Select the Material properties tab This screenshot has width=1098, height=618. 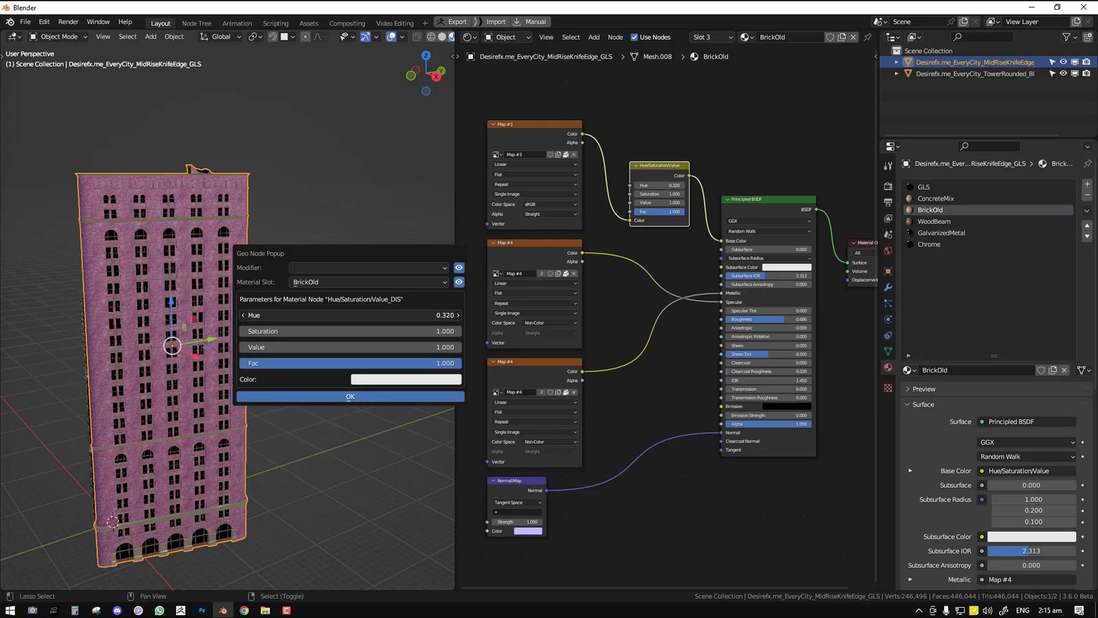(x=888, y=368)
